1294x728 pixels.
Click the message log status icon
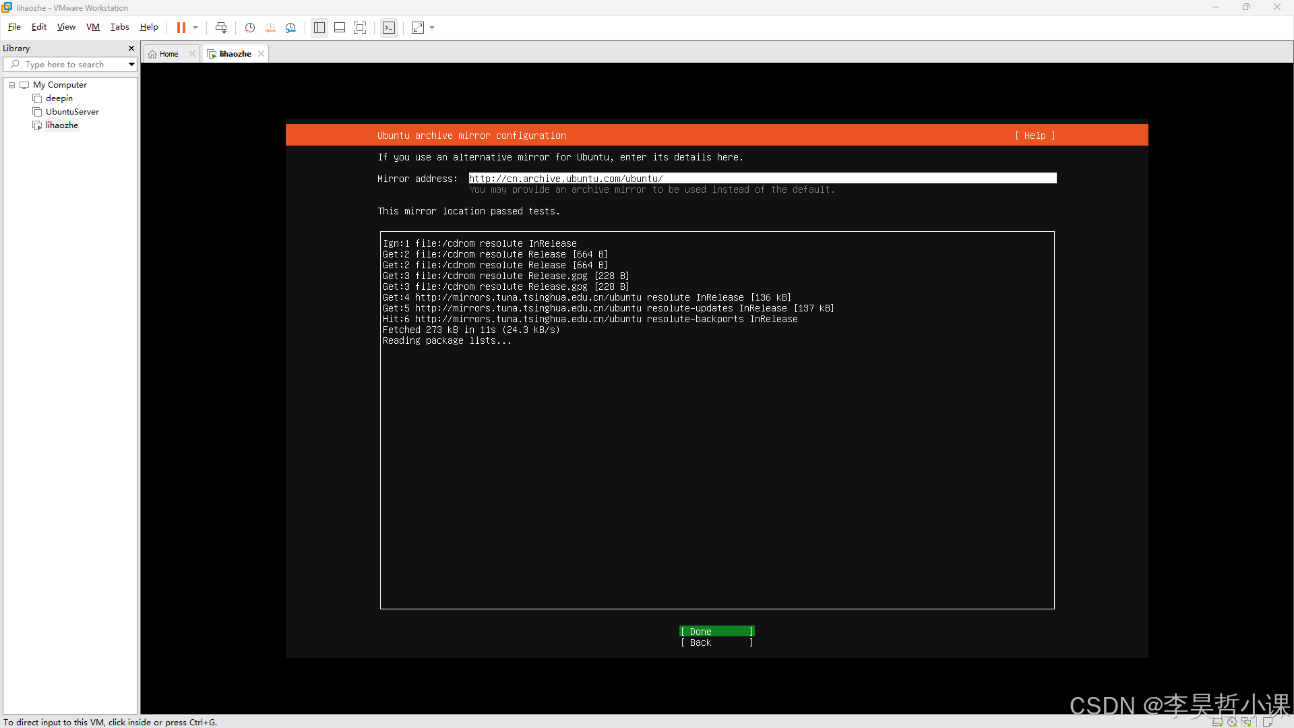tap(1267, 722)
